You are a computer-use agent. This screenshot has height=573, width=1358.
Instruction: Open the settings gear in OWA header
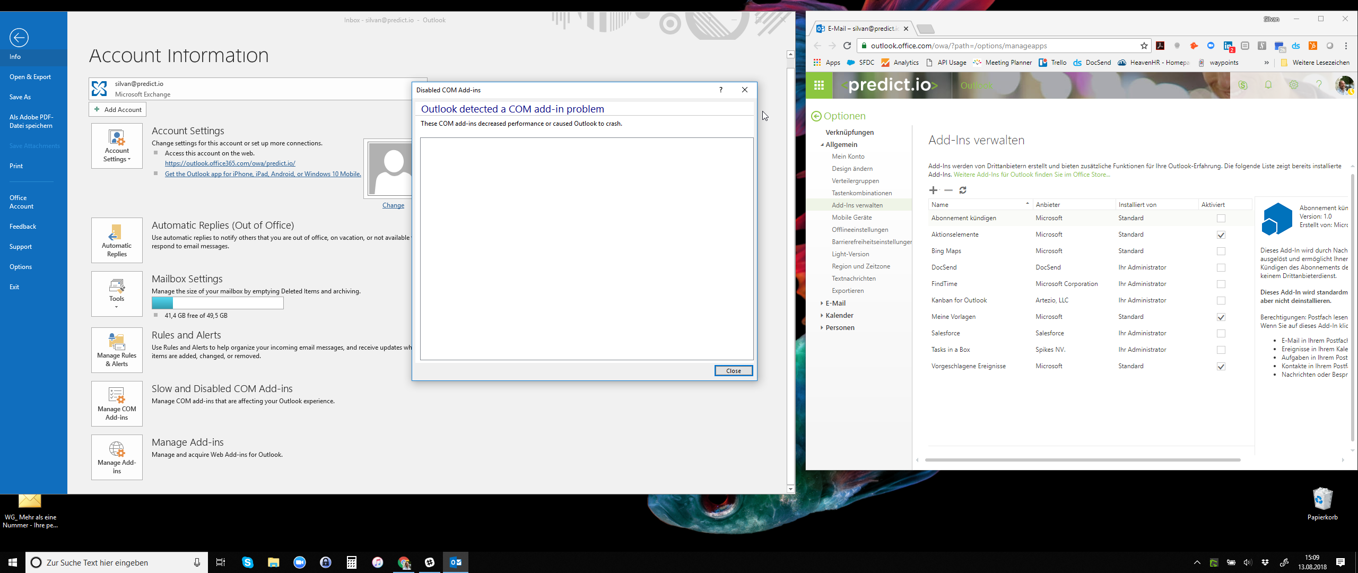[1294, 85]
